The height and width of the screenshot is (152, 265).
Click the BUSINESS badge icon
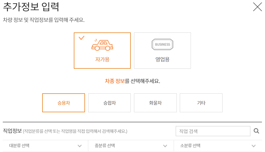[162, 45]
